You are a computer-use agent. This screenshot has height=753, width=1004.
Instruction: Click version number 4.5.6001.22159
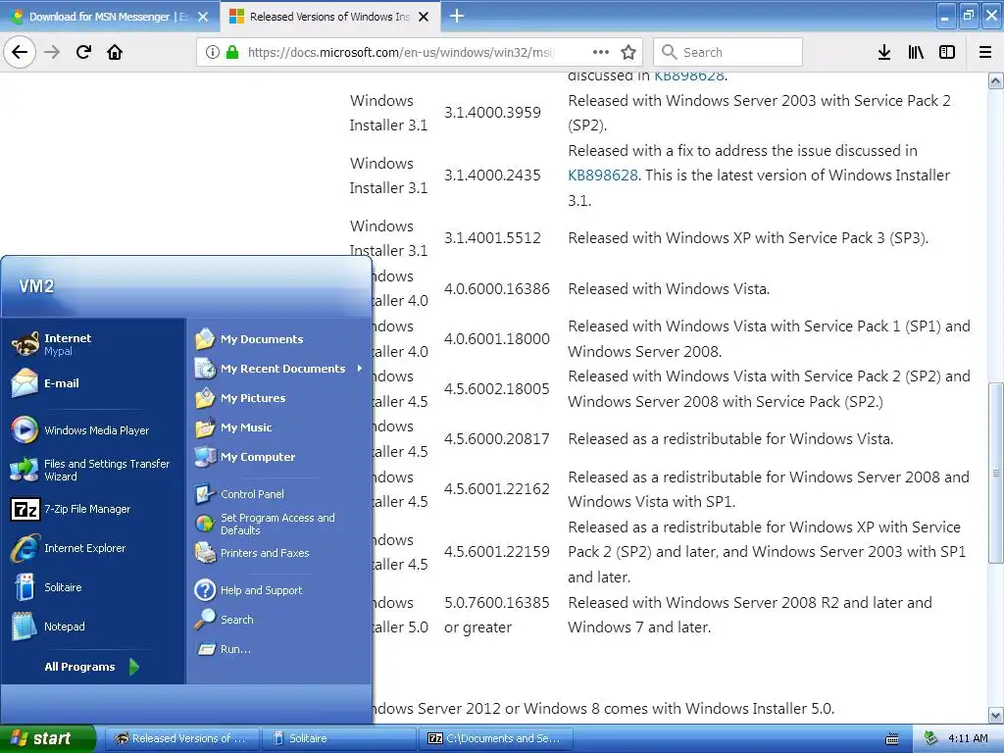click(x=497, y=551)
